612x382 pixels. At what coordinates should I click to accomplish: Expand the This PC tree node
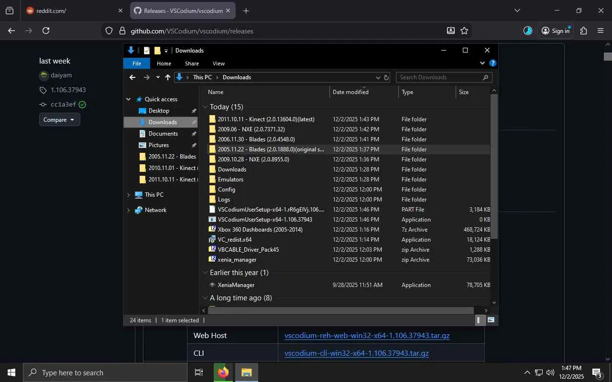[x=128, y=195]
